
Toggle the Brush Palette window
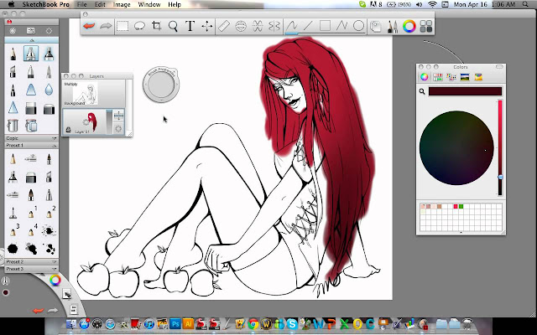coord(393,27)
